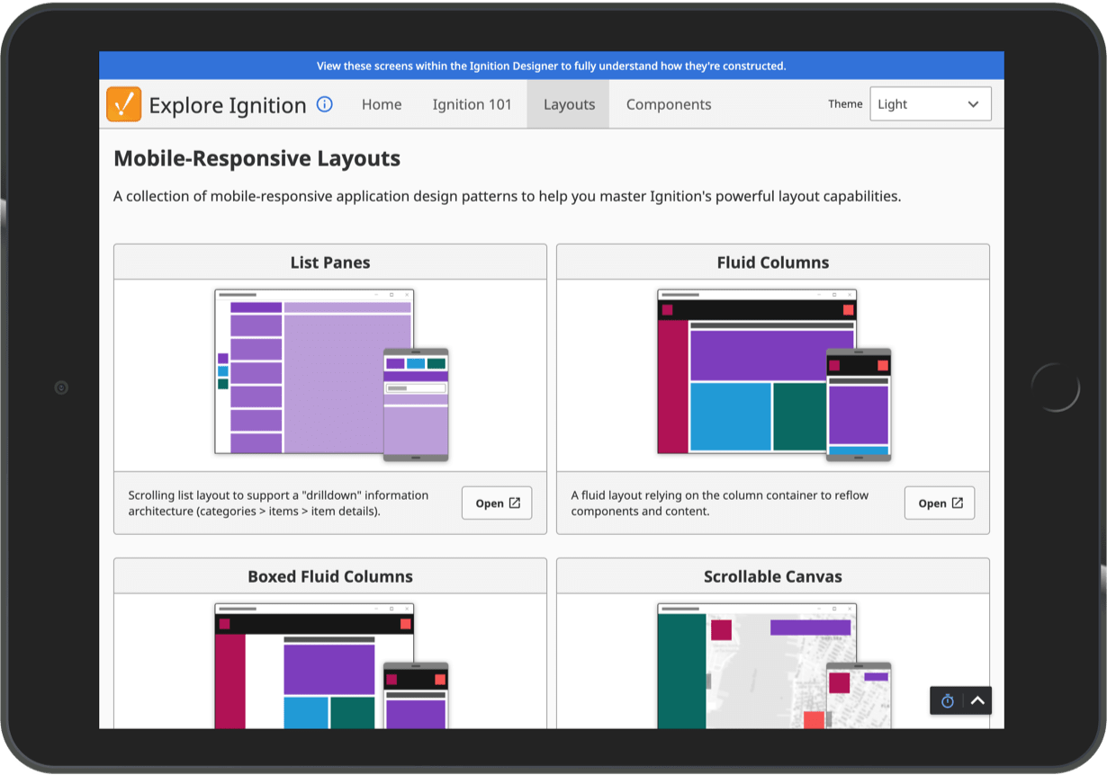Click the blue info icon beside Explore Ignition
Viewport: 1107px width, 775px height.
325,104
